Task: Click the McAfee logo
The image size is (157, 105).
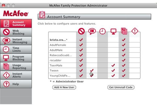Action: (16, 13)
